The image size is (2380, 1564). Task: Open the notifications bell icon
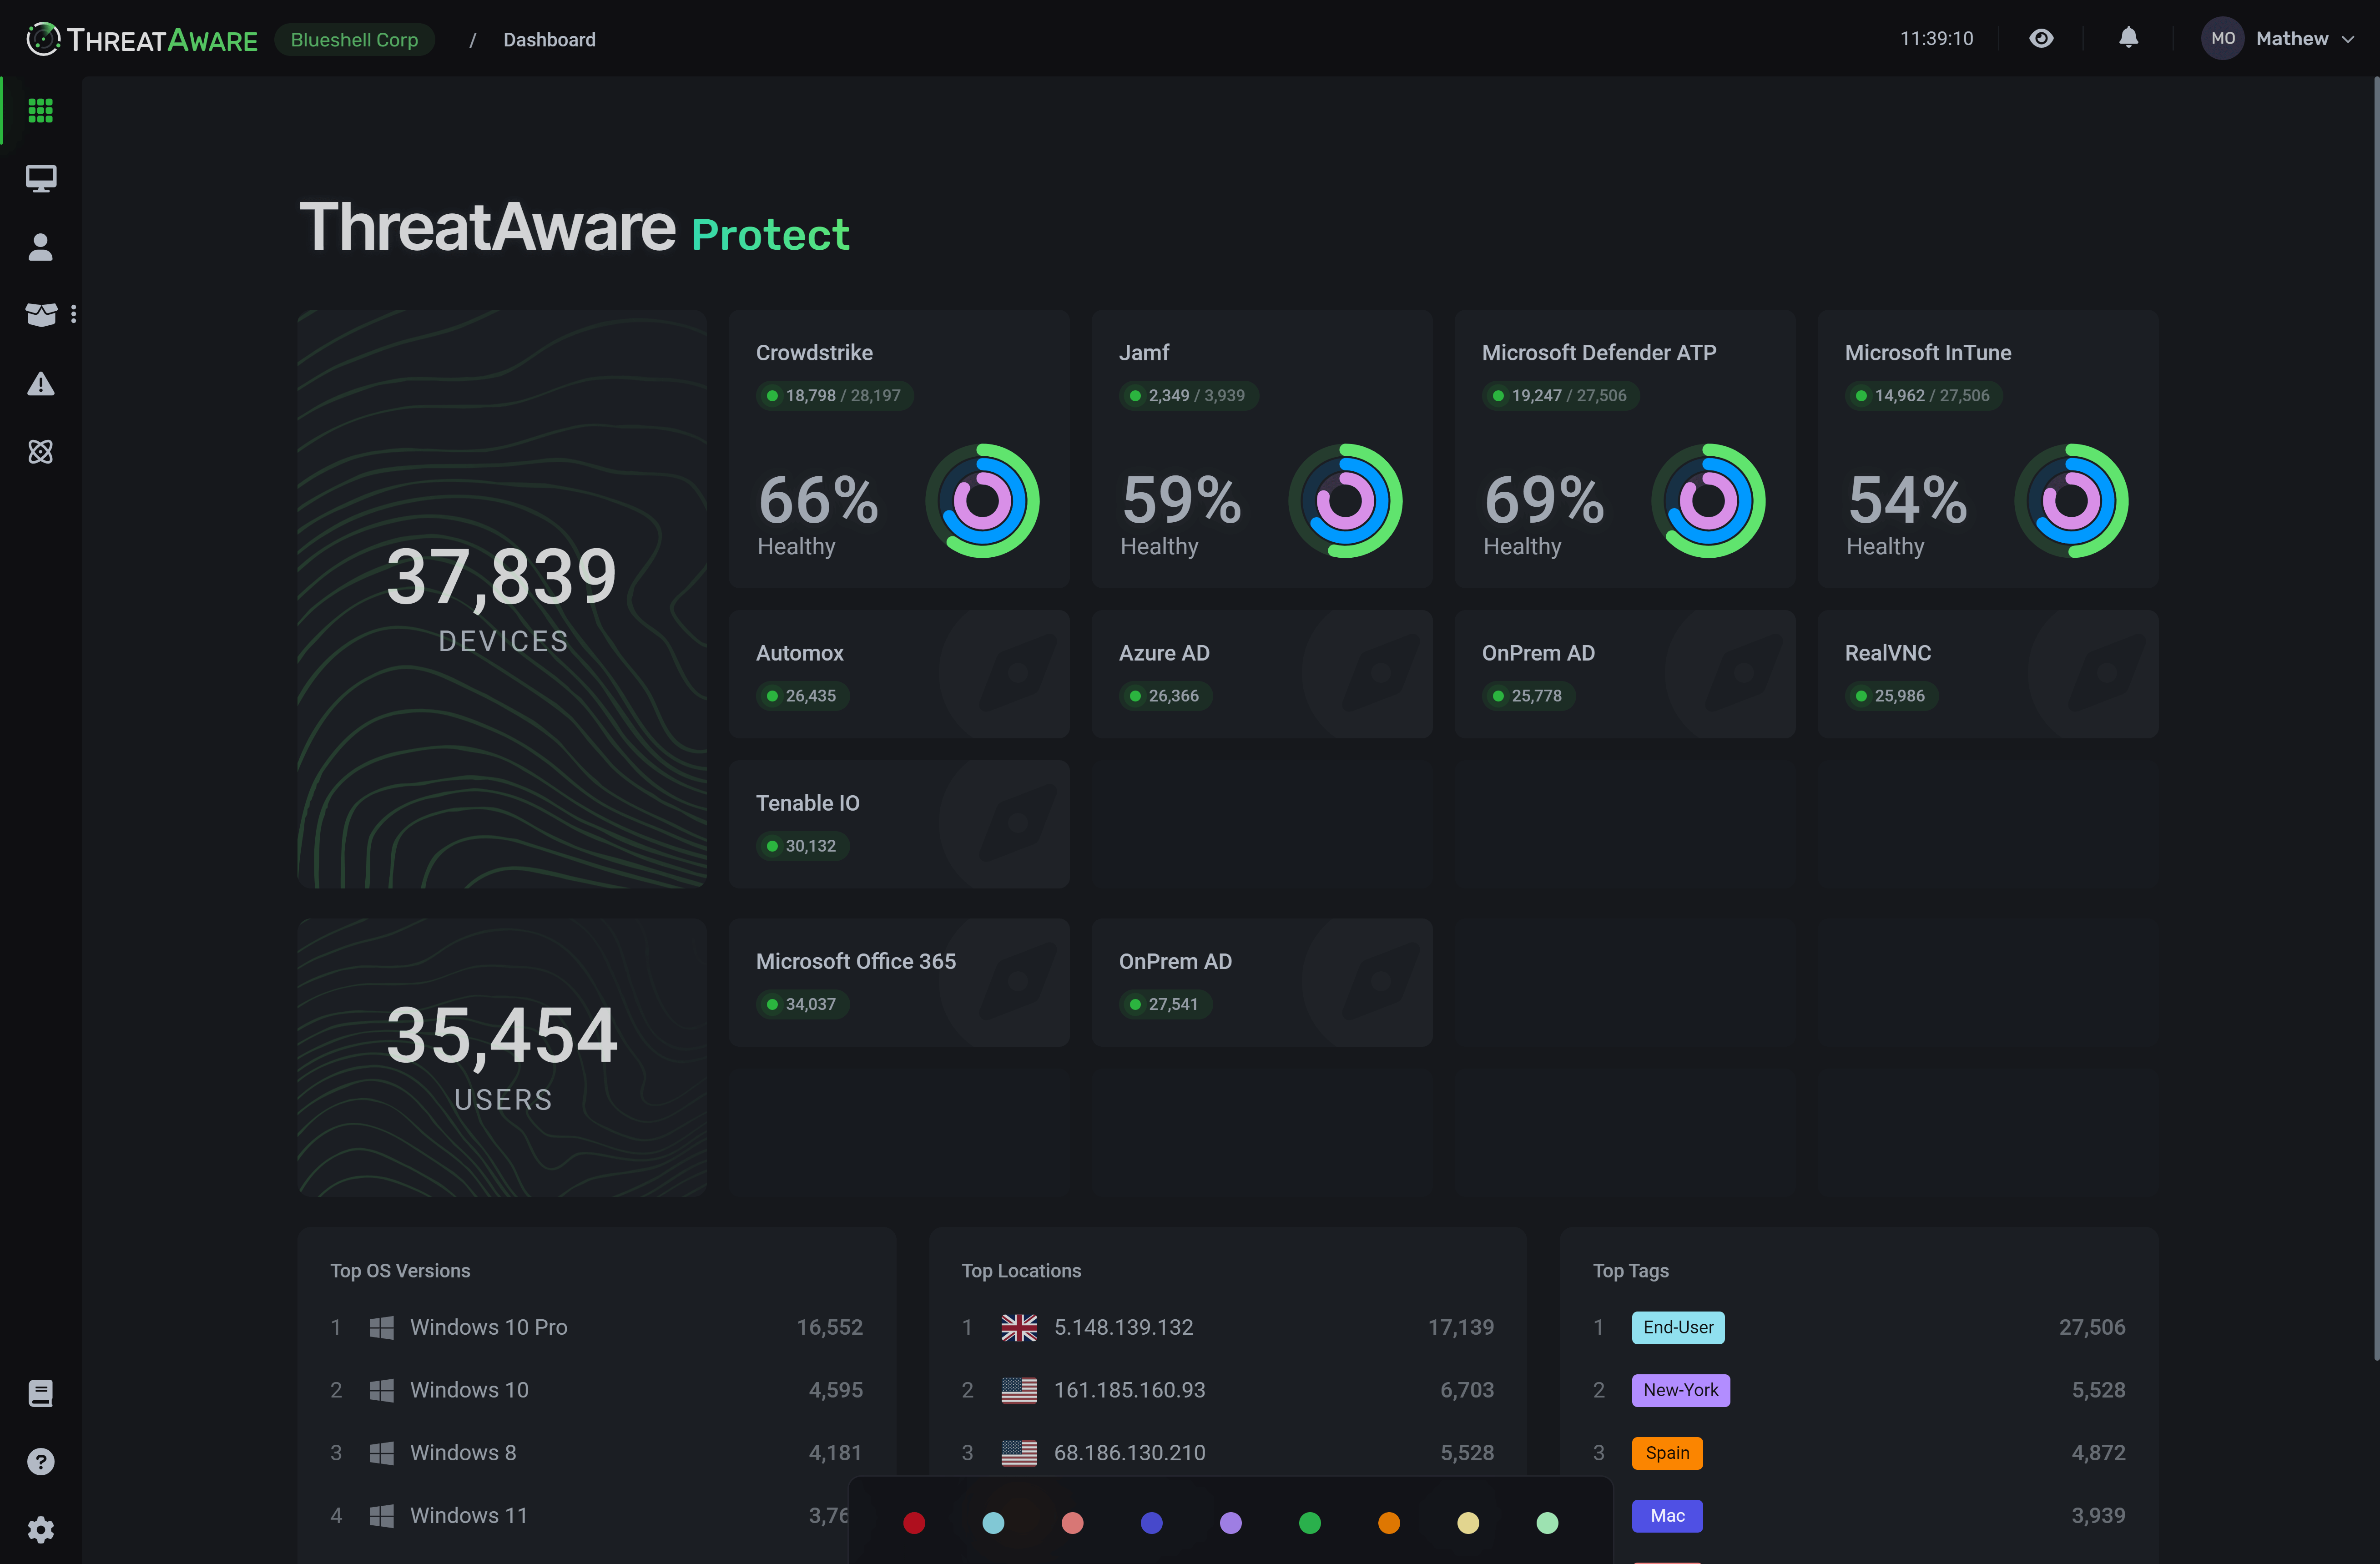coord(2128,38)
